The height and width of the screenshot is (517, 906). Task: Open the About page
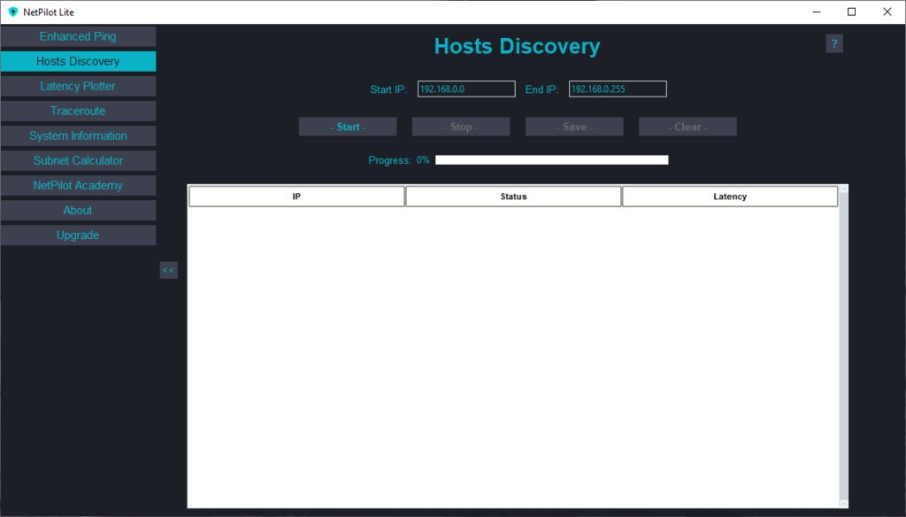[x=78, y=211]
